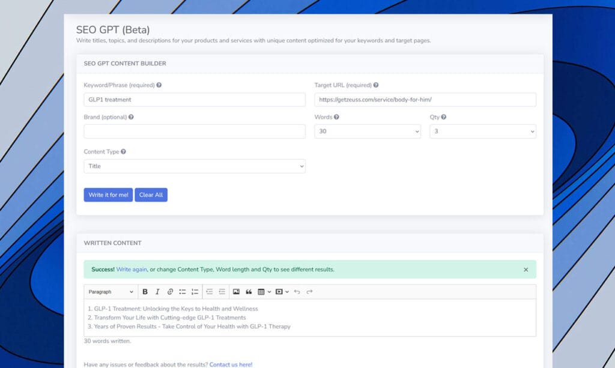
Task: Show help for Qty setting
Action: 444,117
